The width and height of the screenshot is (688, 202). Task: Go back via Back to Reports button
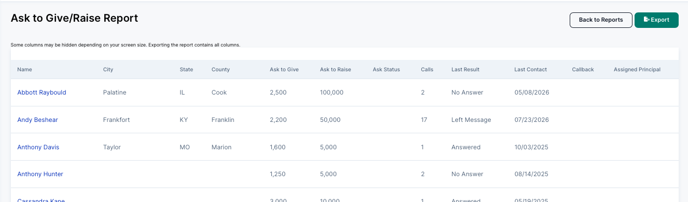(x=601, y=20)
